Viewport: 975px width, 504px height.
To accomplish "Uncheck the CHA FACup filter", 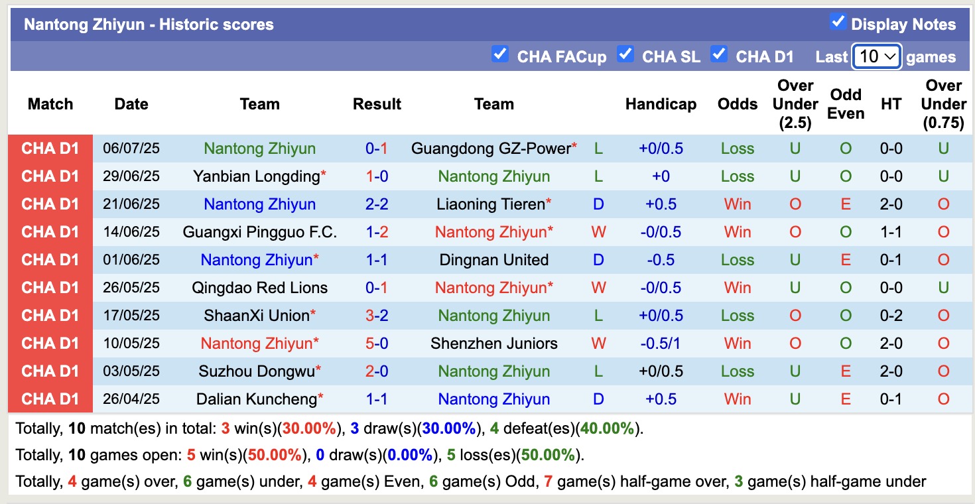I will [x=500, y=56].
